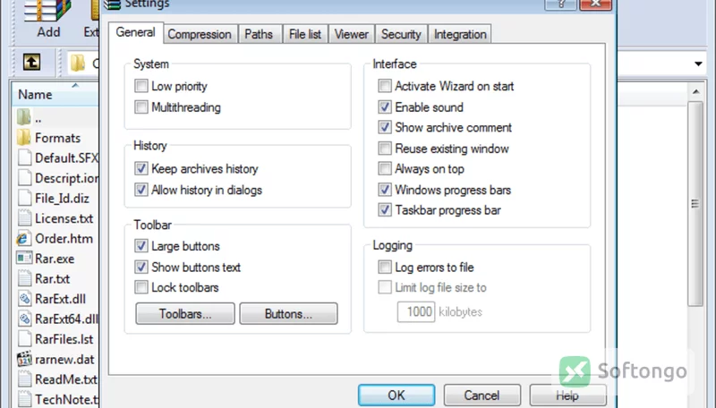The width and height of the screenshot is (716, 408).
Task: Click the rarnew.dat file name
Action: (64, 360)
